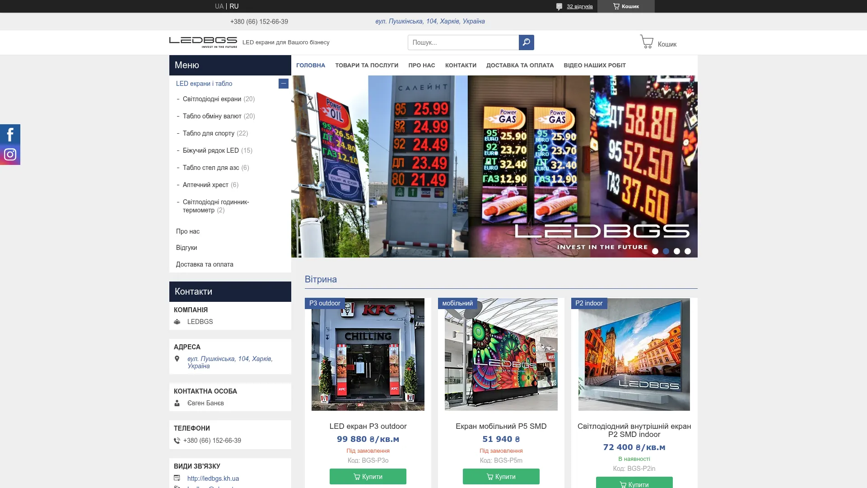Open the 32 відгуків link

pyautogui.click(x=580, y=6)
